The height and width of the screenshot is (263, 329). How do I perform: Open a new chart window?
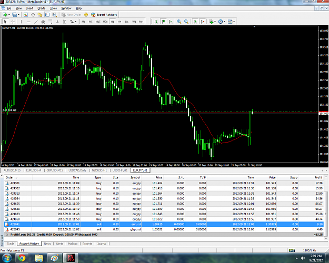pos(5,15)
